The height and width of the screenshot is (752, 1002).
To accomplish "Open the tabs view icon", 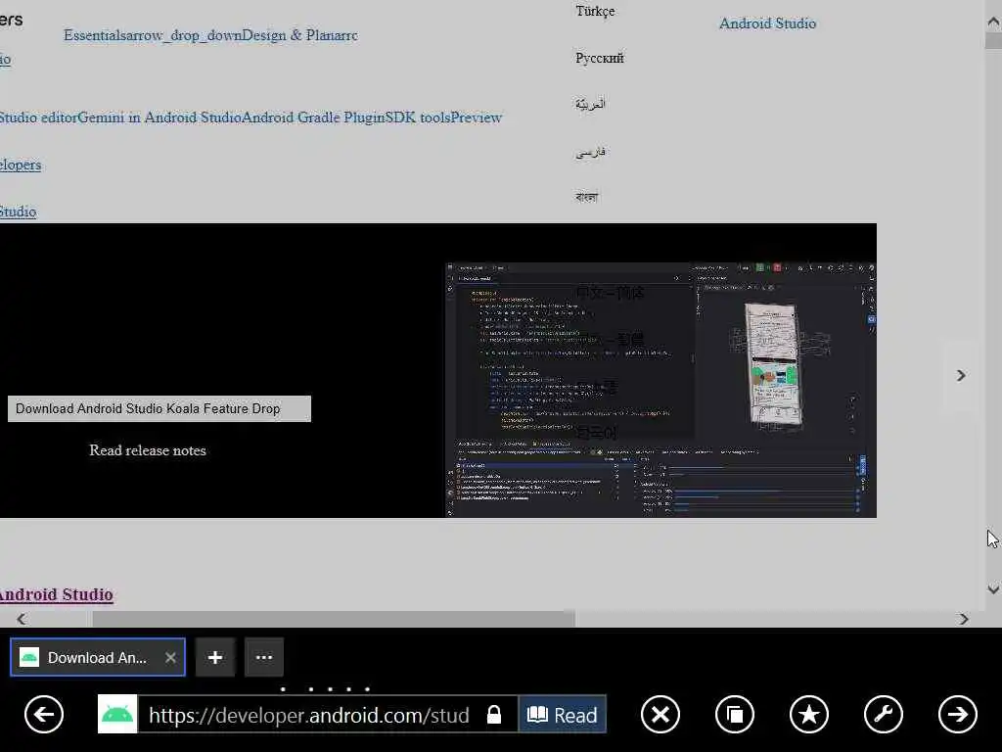I will tap(735, 714).
